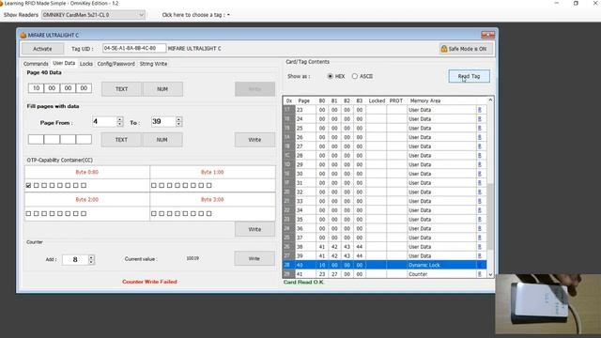Click the row icon for page 39
Screen dimensions: 601x338
[x=480, y=256]
